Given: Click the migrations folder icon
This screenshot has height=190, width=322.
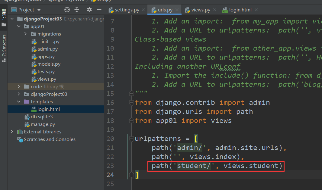Looking at the screenshot, I should click(x=33, y=34).
